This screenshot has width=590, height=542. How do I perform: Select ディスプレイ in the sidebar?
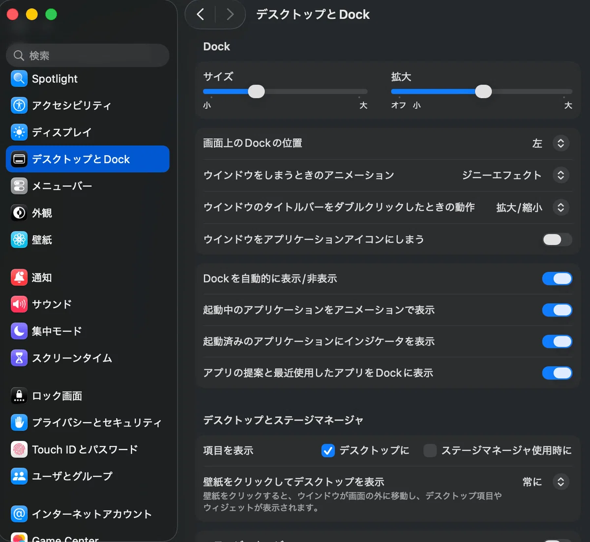(88, 132)
